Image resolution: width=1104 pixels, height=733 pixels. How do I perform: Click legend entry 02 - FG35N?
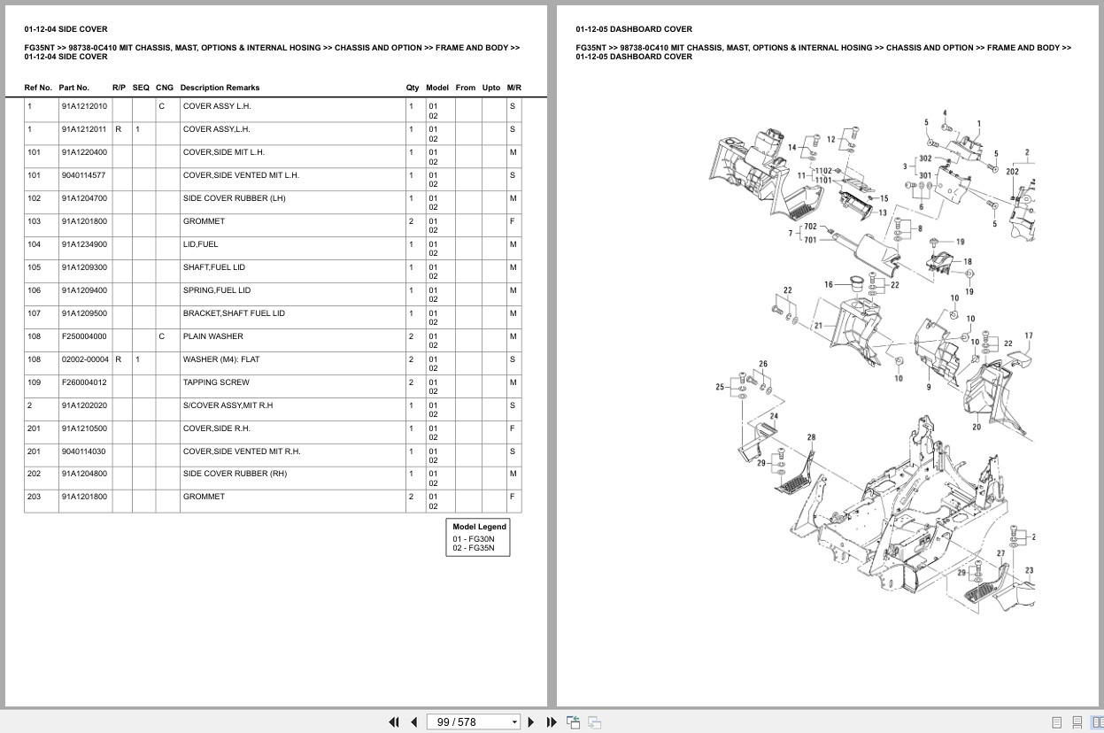474,548
